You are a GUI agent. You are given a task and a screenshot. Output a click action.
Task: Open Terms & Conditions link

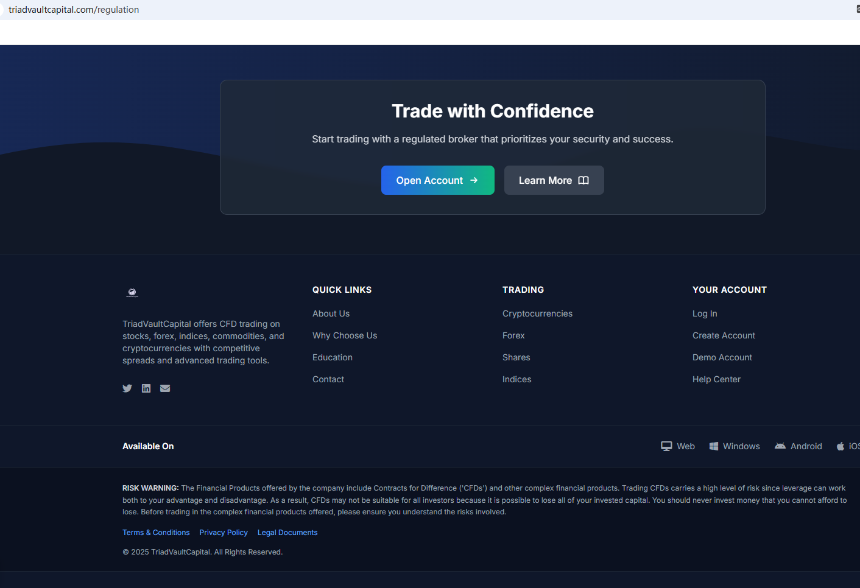(x=156, y=533)
